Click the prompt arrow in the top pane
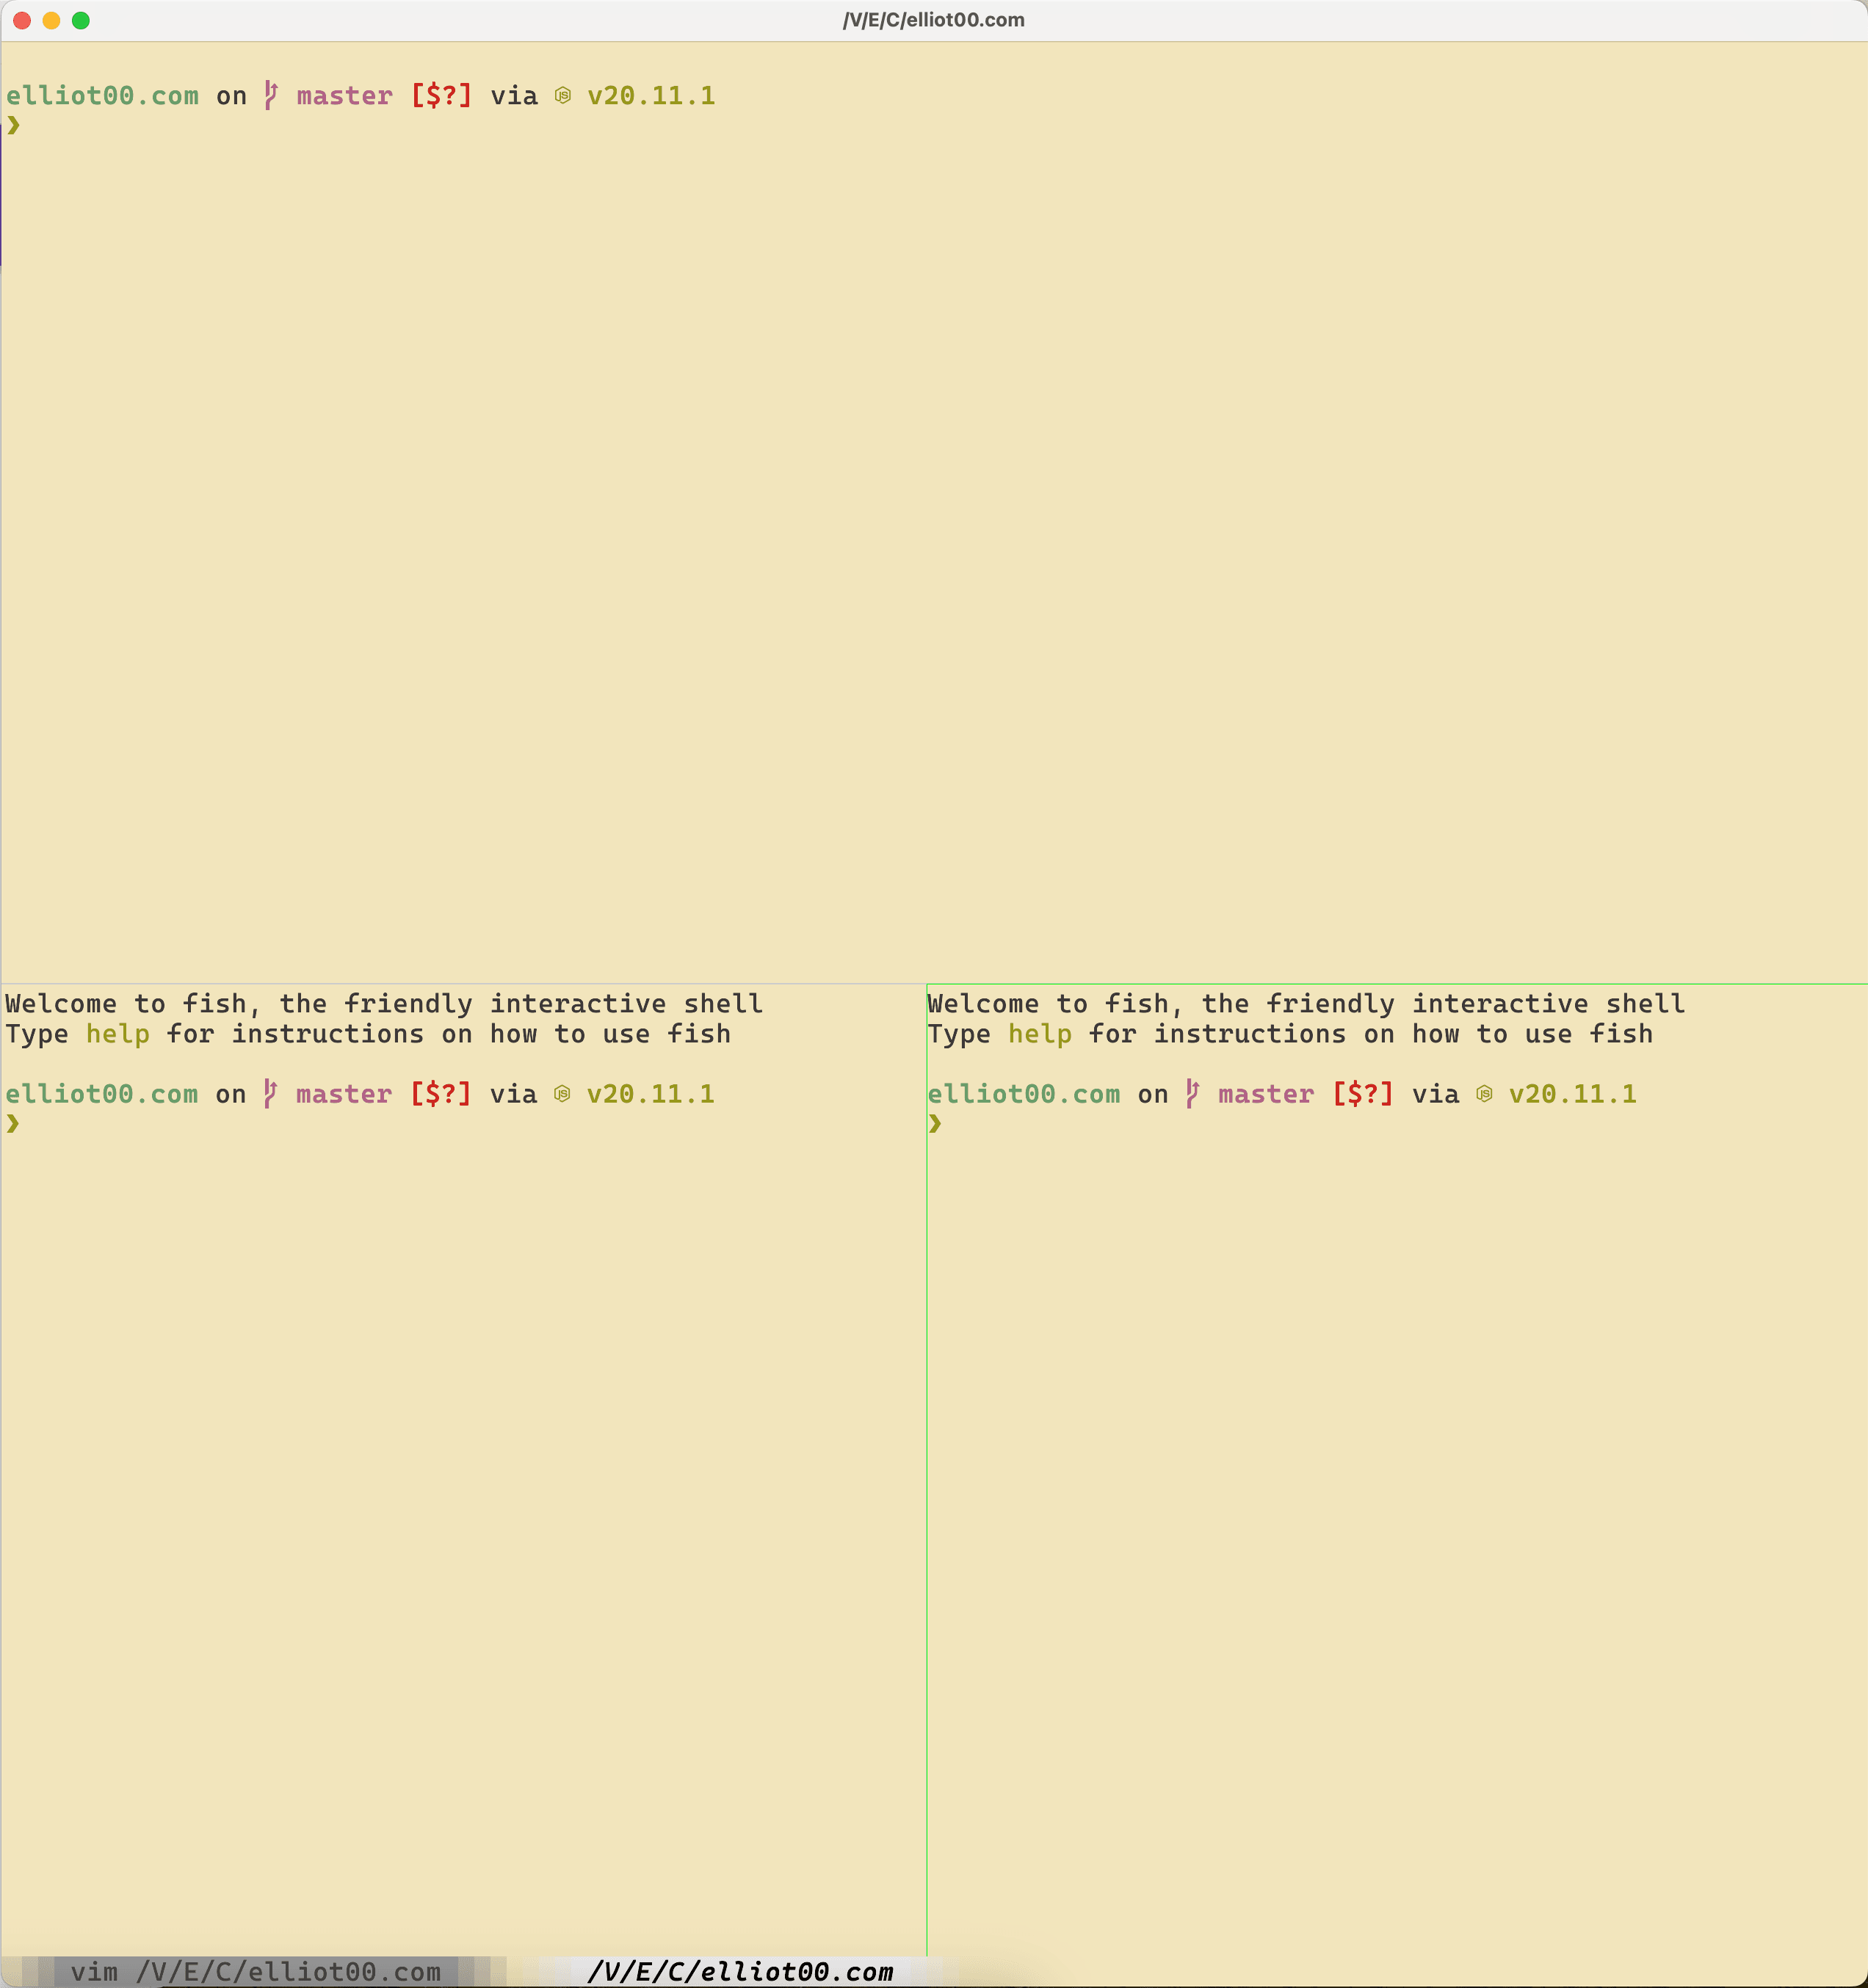This screenshot has width=1868, height=1988. tap(14, 125)
